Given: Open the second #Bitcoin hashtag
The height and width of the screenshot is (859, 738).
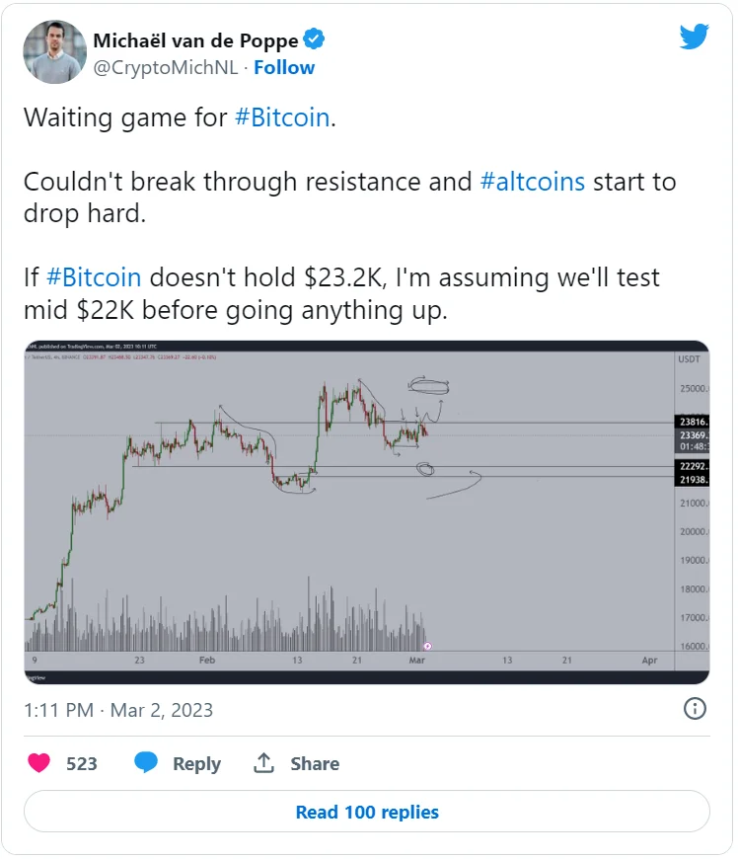Looking at the screenshot, I should coord(94,277).
